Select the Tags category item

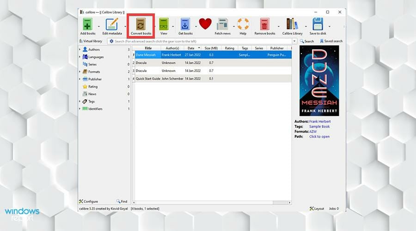pos(91,101)
